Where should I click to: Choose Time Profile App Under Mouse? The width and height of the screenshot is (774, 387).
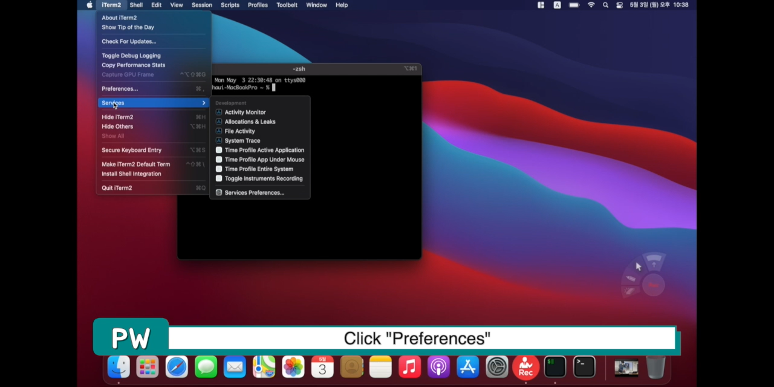point(260,160)
